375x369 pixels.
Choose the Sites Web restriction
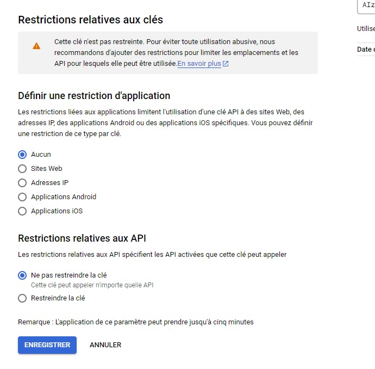[22, 169]
